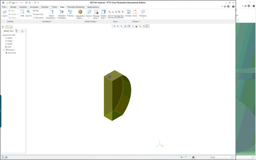Switch to the Flexible Modeling tab
Viewport: 256px width, 160px height.
point(76,7)
